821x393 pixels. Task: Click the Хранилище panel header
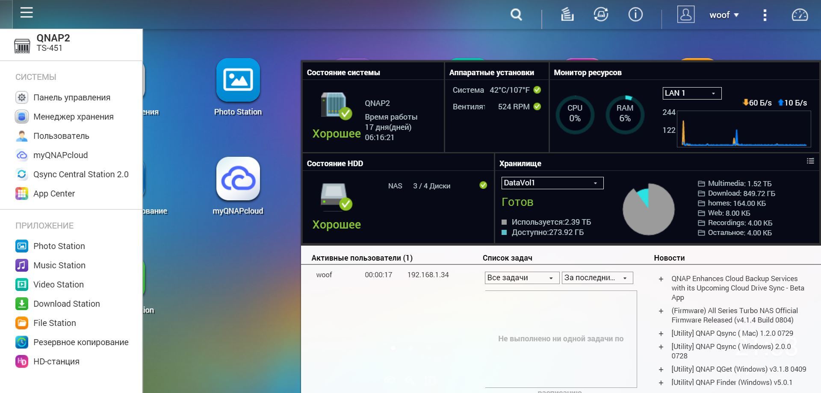520,164
